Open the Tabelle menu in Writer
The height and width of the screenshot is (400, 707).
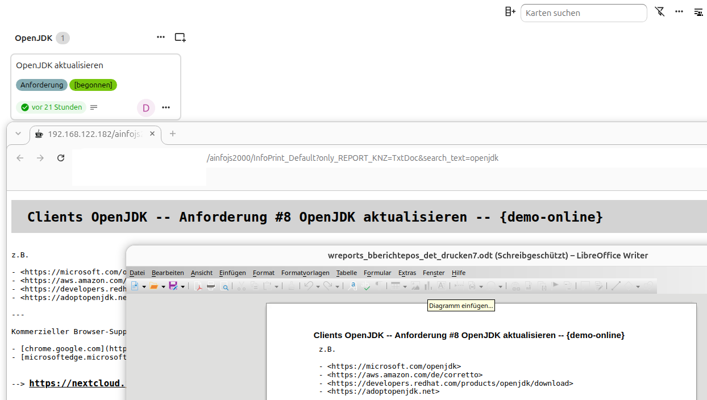[x=347, y=273]
